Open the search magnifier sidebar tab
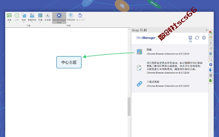Viewport: 219px width, 137px height. coord(211,59)
